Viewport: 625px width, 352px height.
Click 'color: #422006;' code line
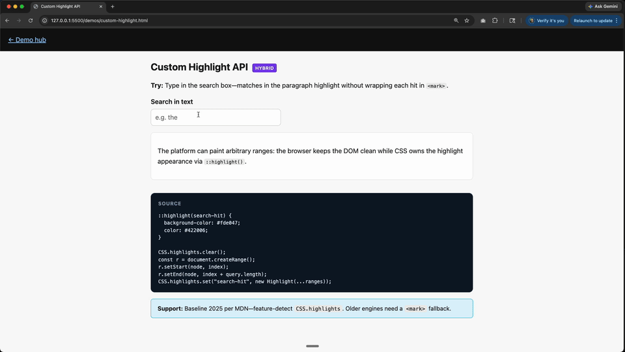(186, 230)
